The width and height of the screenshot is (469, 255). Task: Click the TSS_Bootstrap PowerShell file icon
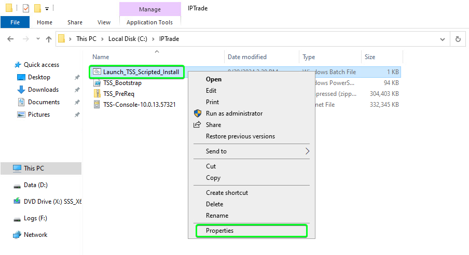tap(97, 83)
